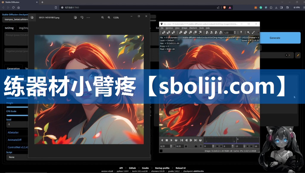Step to previous frame in DJV
The image size is (305, 173).
(186, 140)
